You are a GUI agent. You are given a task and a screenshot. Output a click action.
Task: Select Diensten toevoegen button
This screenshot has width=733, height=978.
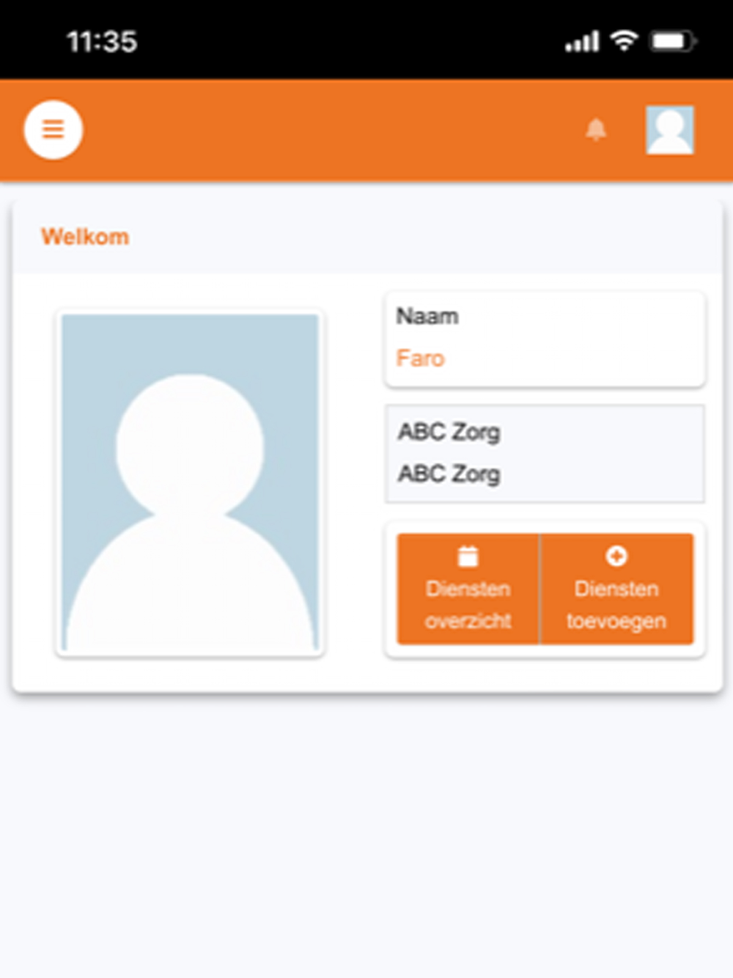pyautogui.click(x=616, y=589)
